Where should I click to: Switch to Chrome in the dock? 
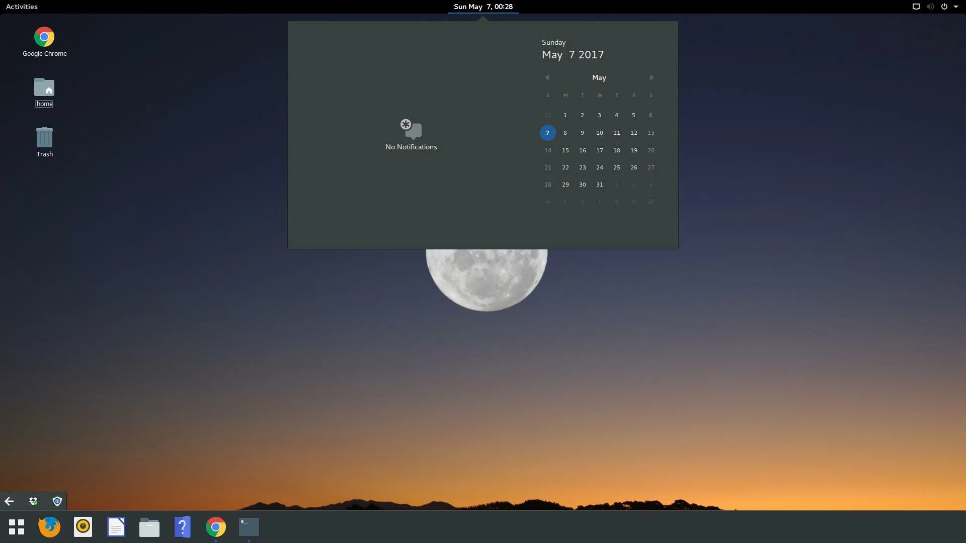[216, 527]
